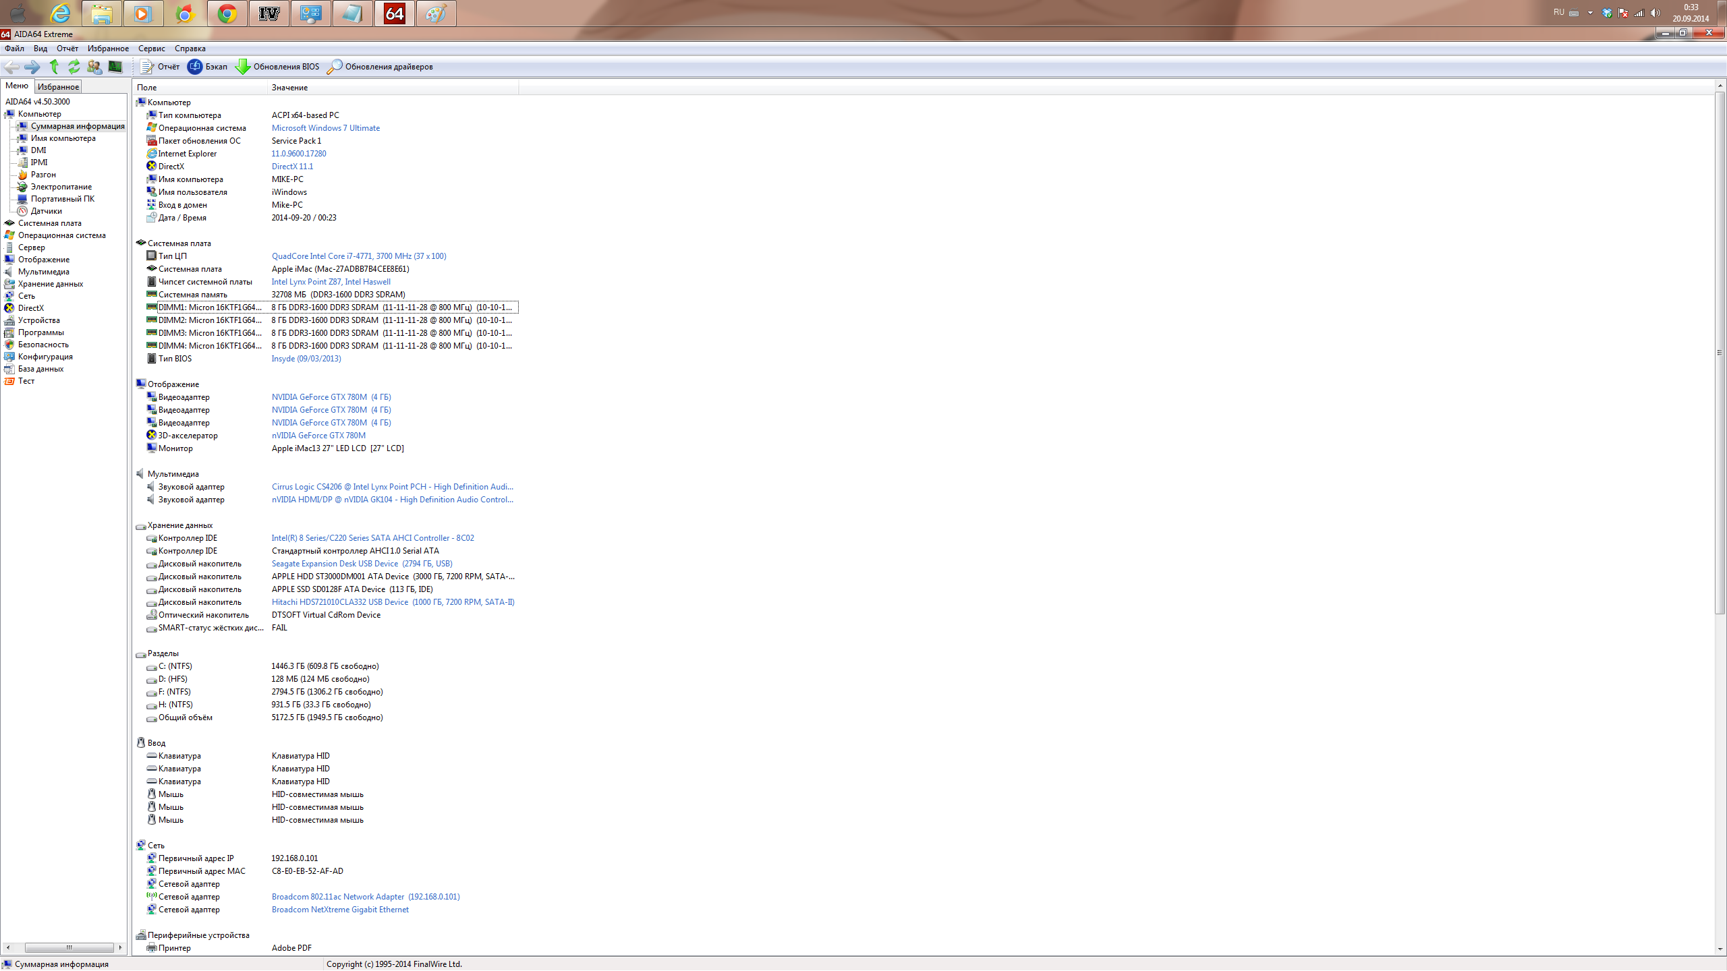Click QuadCore Intel Core i7-4771 link
The height and width of the screenshot is (971, 1727).
click(x=359, y=256)
